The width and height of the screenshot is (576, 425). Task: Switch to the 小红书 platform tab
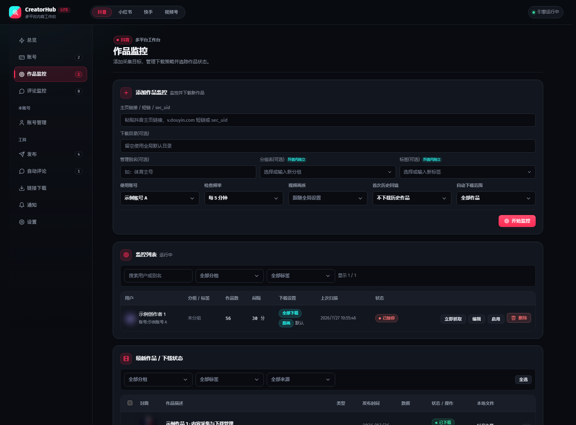coord(125,12)
